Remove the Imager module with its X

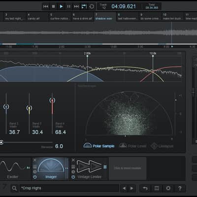(x=35, y=160)
